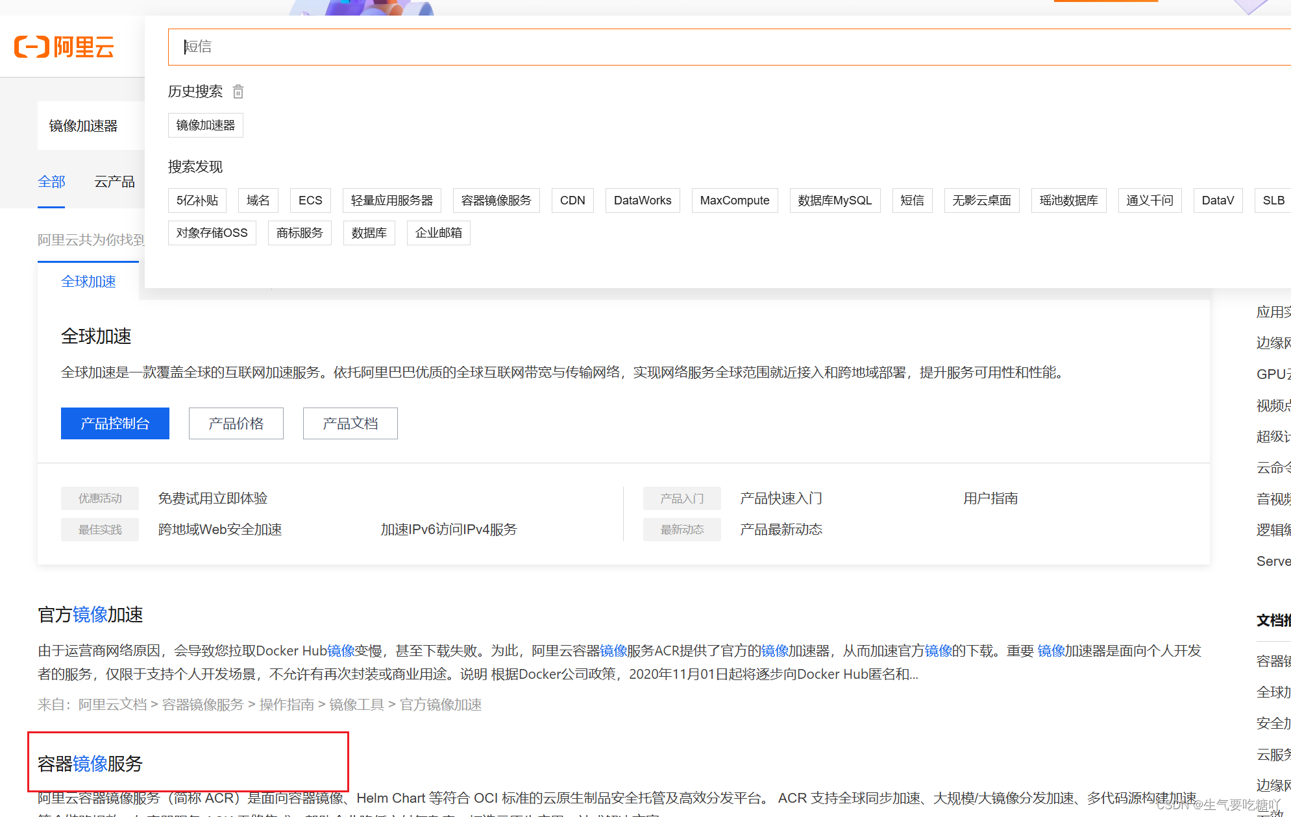Choose the DataV suggestion tag

click(1218, 201)
